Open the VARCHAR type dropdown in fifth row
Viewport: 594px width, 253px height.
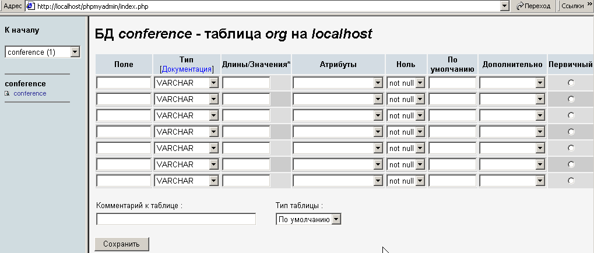187,148
